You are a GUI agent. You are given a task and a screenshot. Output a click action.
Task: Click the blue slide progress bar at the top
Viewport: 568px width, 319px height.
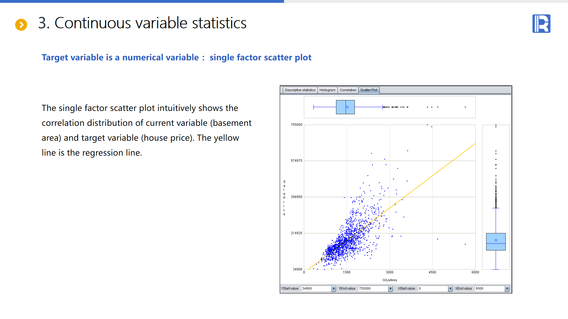(x=142, y=1)
